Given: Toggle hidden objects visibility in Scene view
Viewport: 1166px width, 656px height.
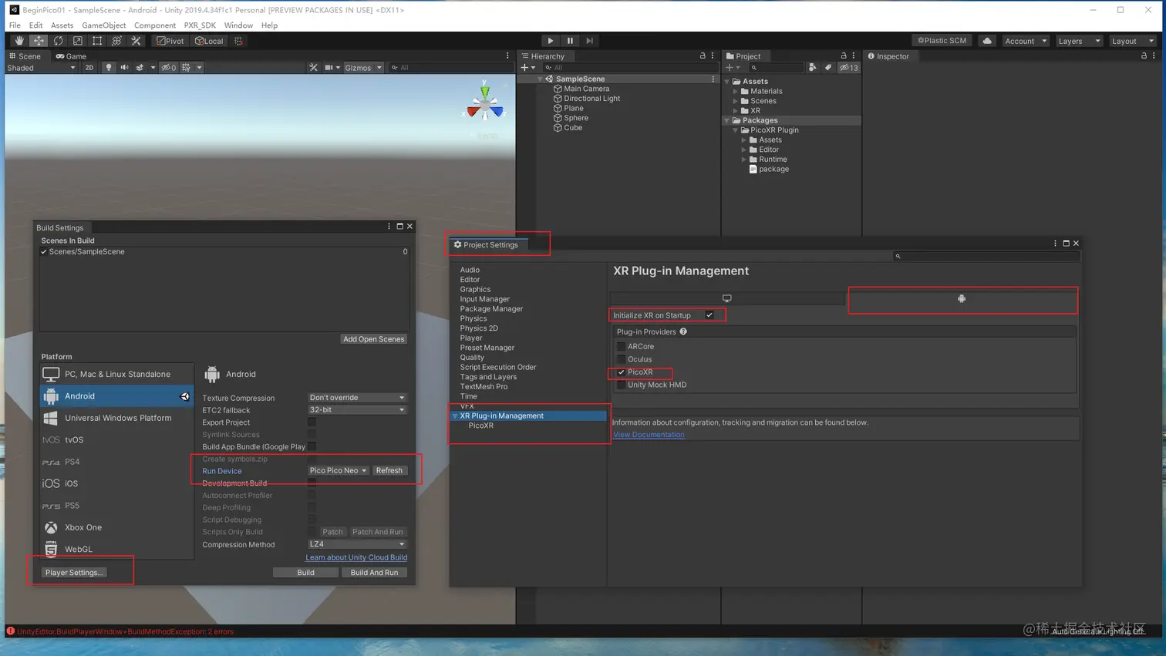Looking at the screenshot, I should tap(169, 68).
